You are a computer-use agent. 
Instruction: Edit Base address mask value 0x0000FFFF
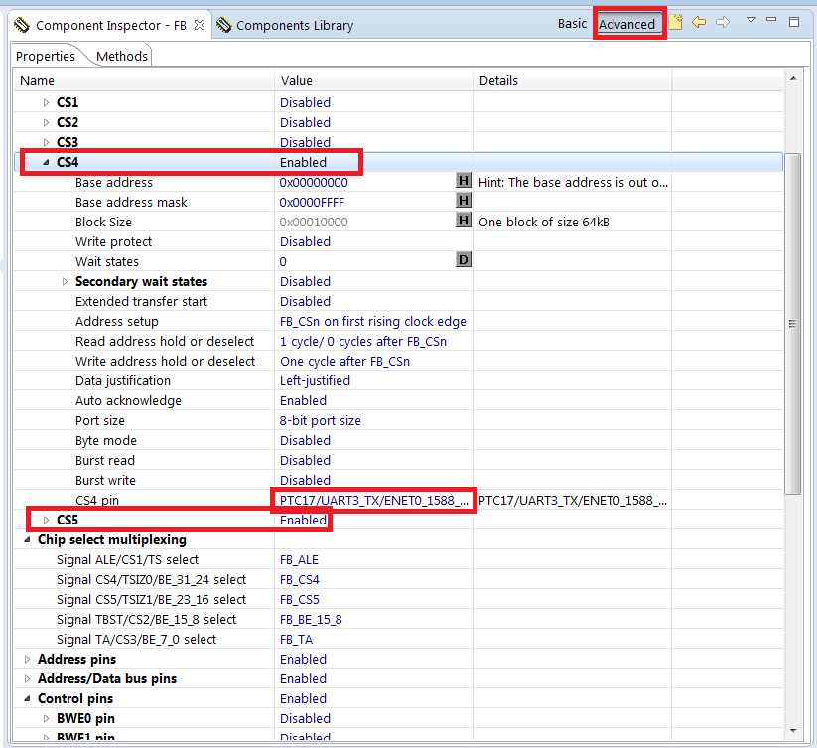click(x=312, y=203)
